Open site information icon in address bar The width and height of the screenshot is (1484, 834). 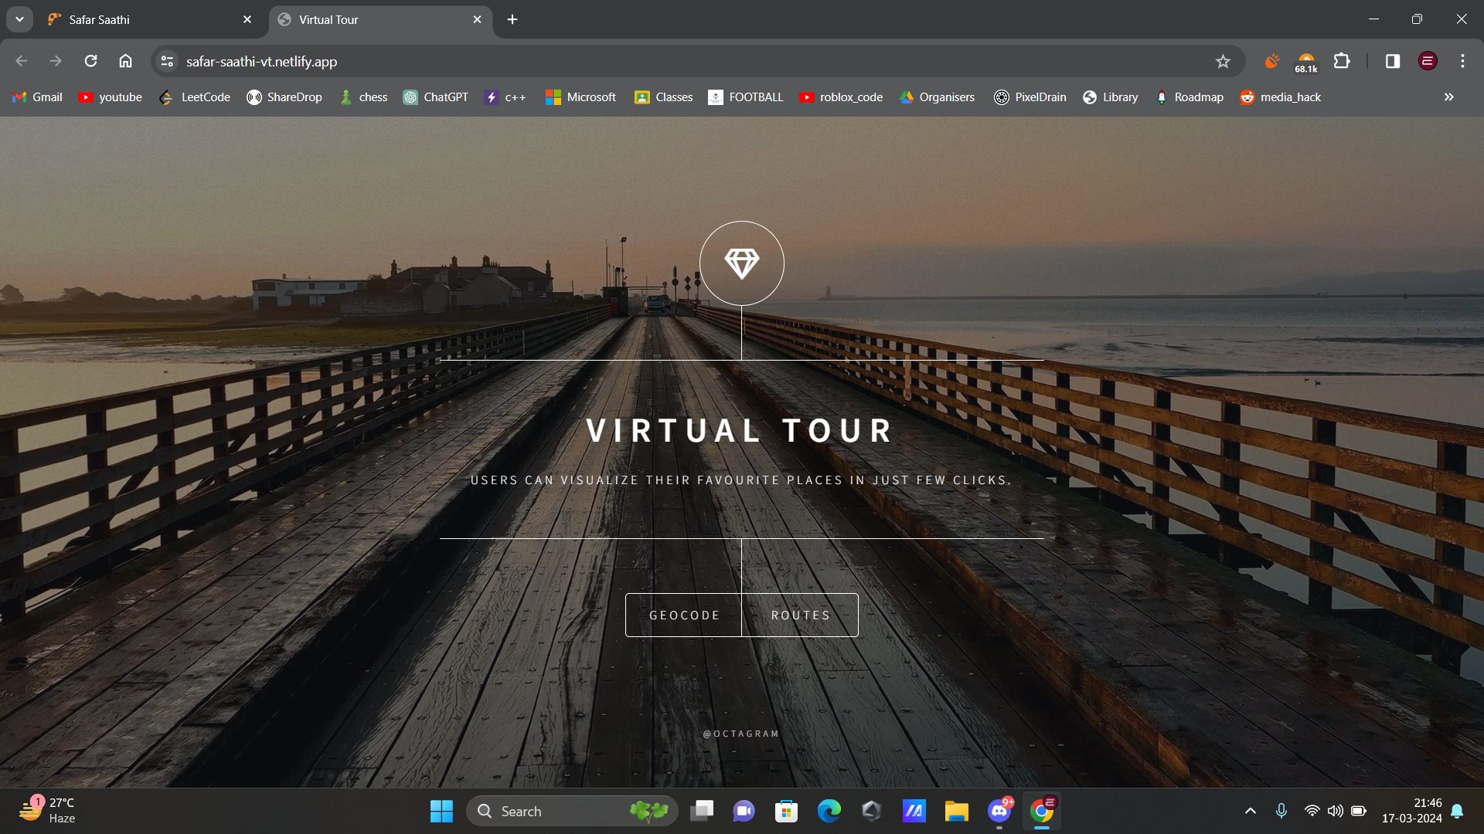coord(167,62)
